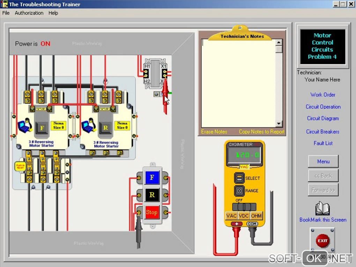Click the Digimeter display reading 120.0

click(x=244, y=155)
